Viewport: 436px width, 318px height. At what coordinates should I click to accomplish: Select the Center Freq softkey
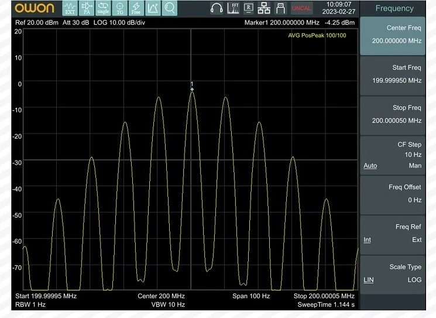click(393, 36)
